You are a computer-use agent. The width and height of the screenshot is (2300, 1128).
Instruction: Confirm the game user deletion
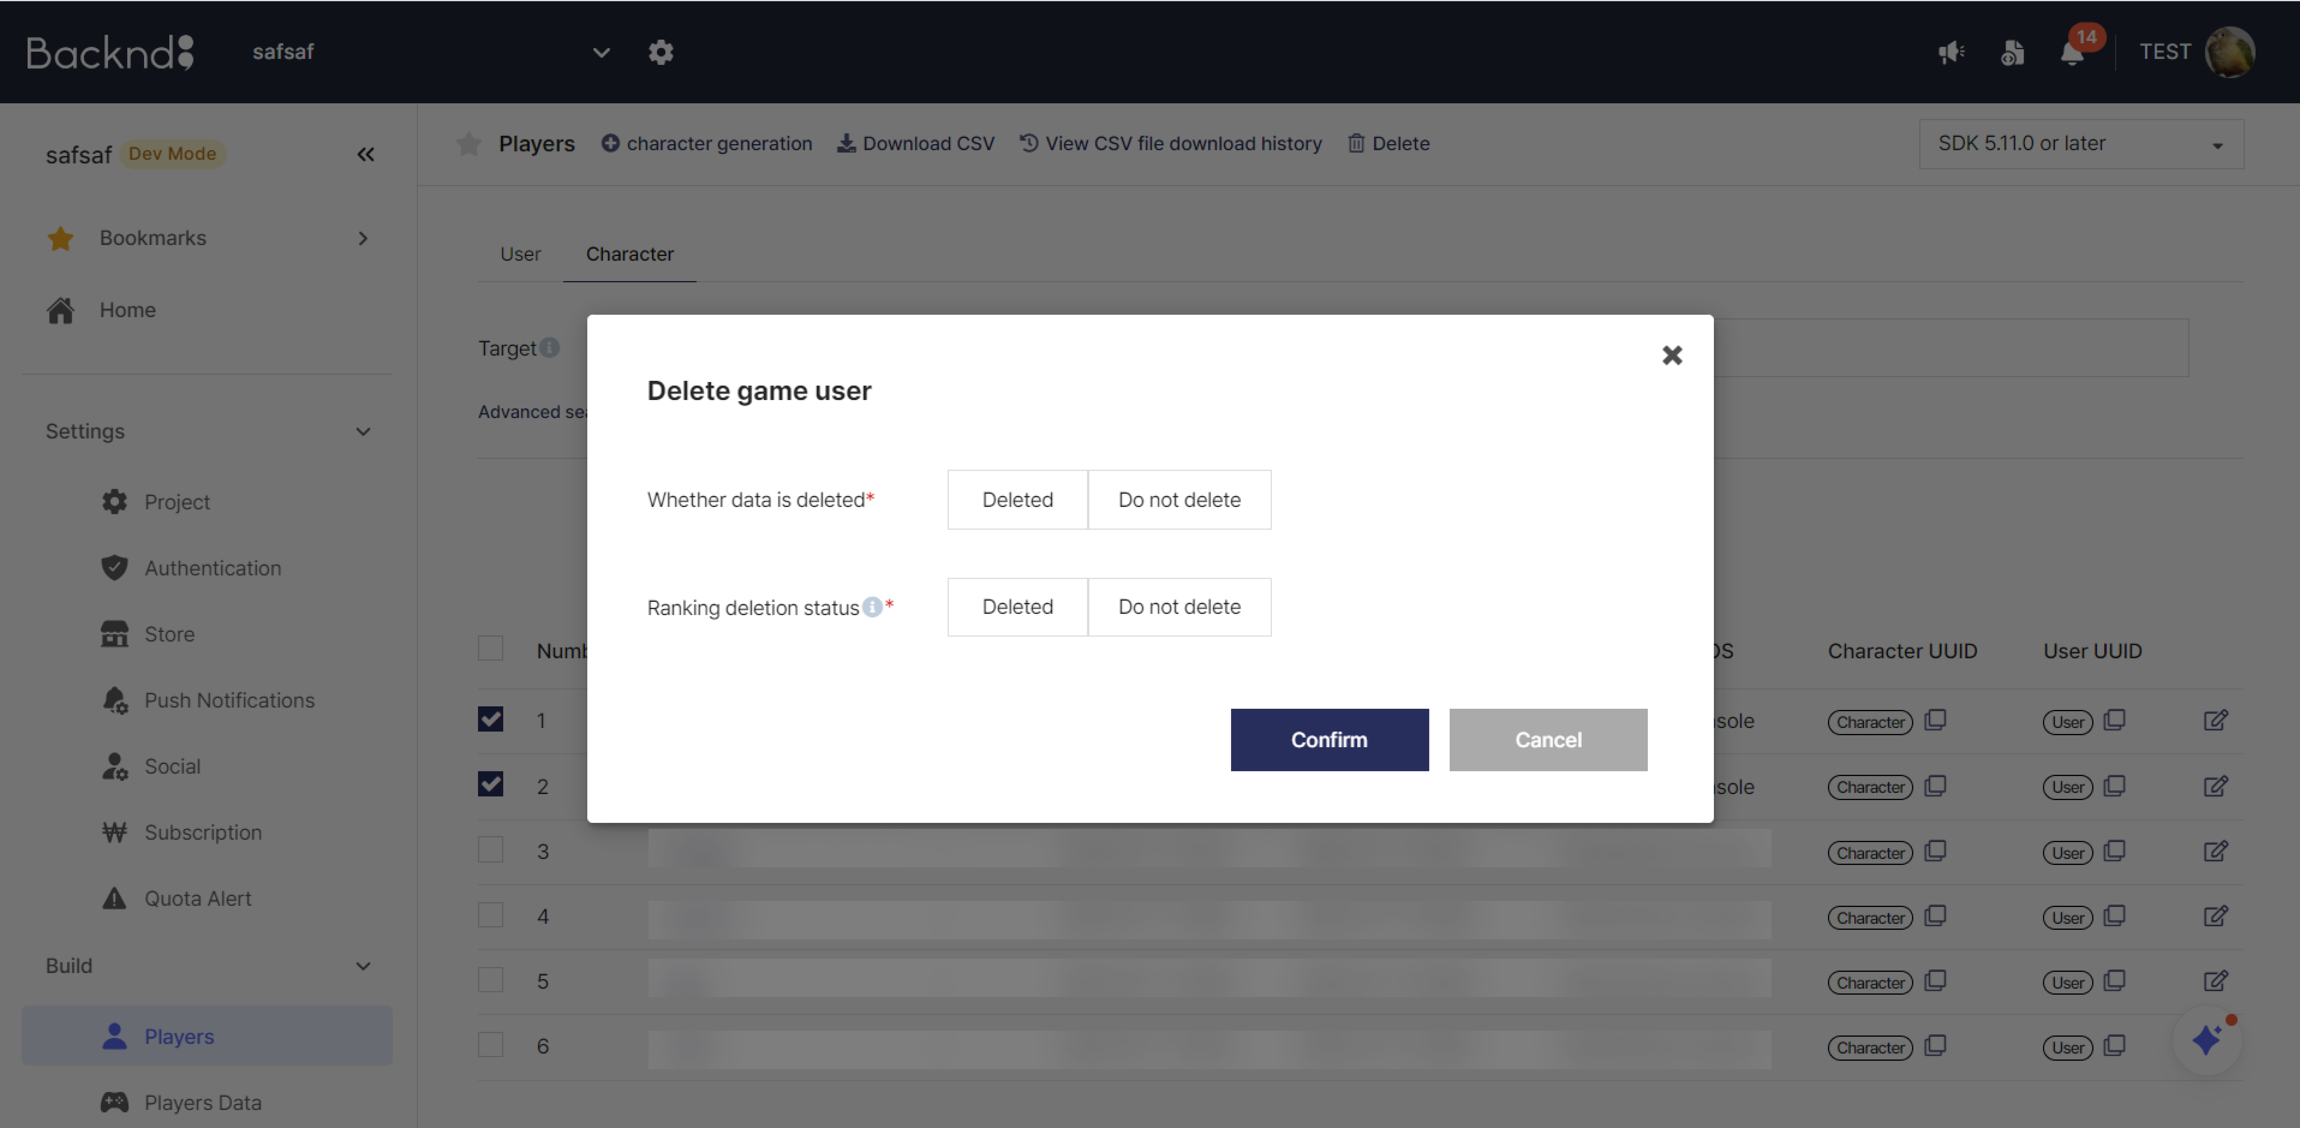pos(1330,739)
